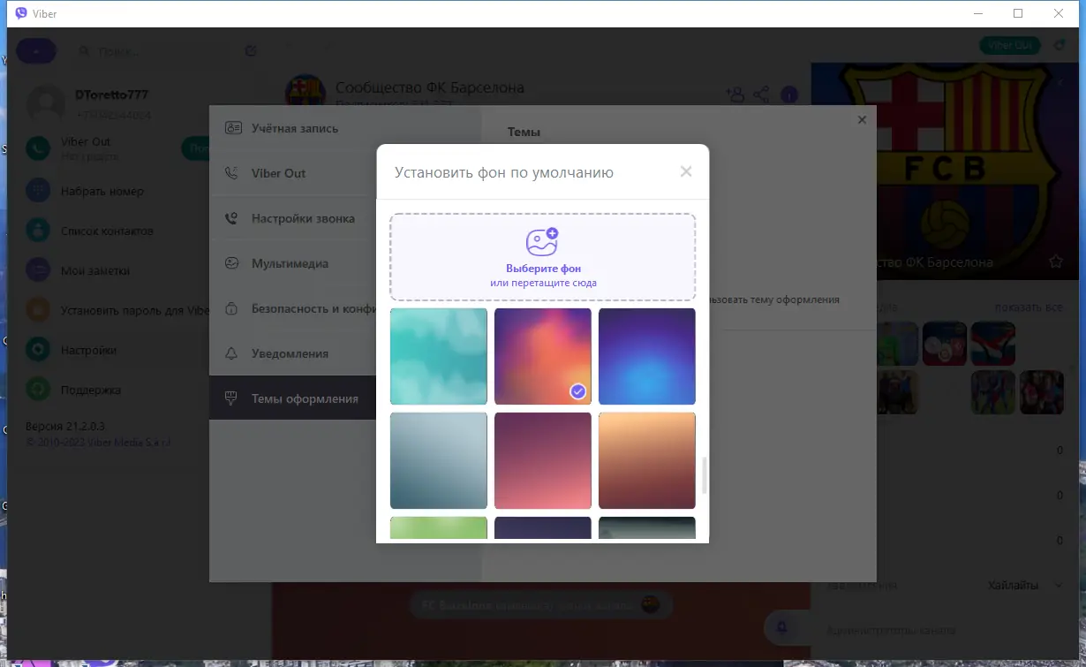Open the community info icon
This screenshot has width=1086, height=667.
[x=788, y=94]
